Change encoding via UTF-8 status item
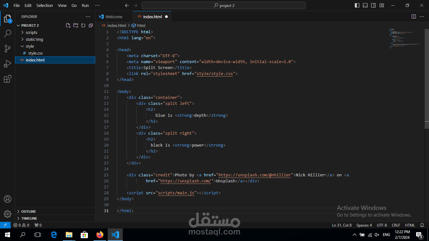Viewport: 429px width, 241px height. pyautogui.click(x=382, y=225)
